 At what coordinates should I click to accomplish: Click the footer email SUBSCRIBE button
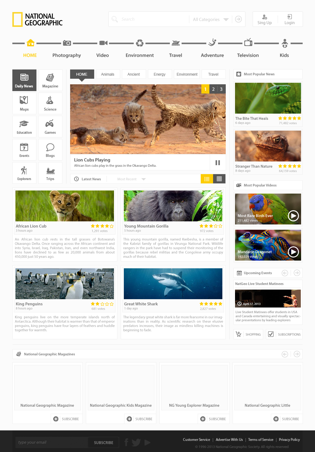(103, 442)
